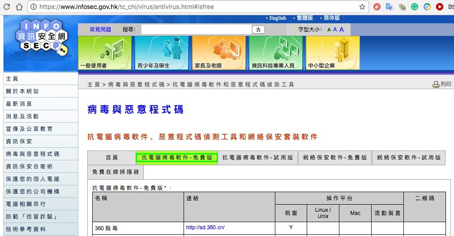Select the 網絡保安軟件-免費版 tab
Screen dimensions: 454x236
click(x=334, y=158)
